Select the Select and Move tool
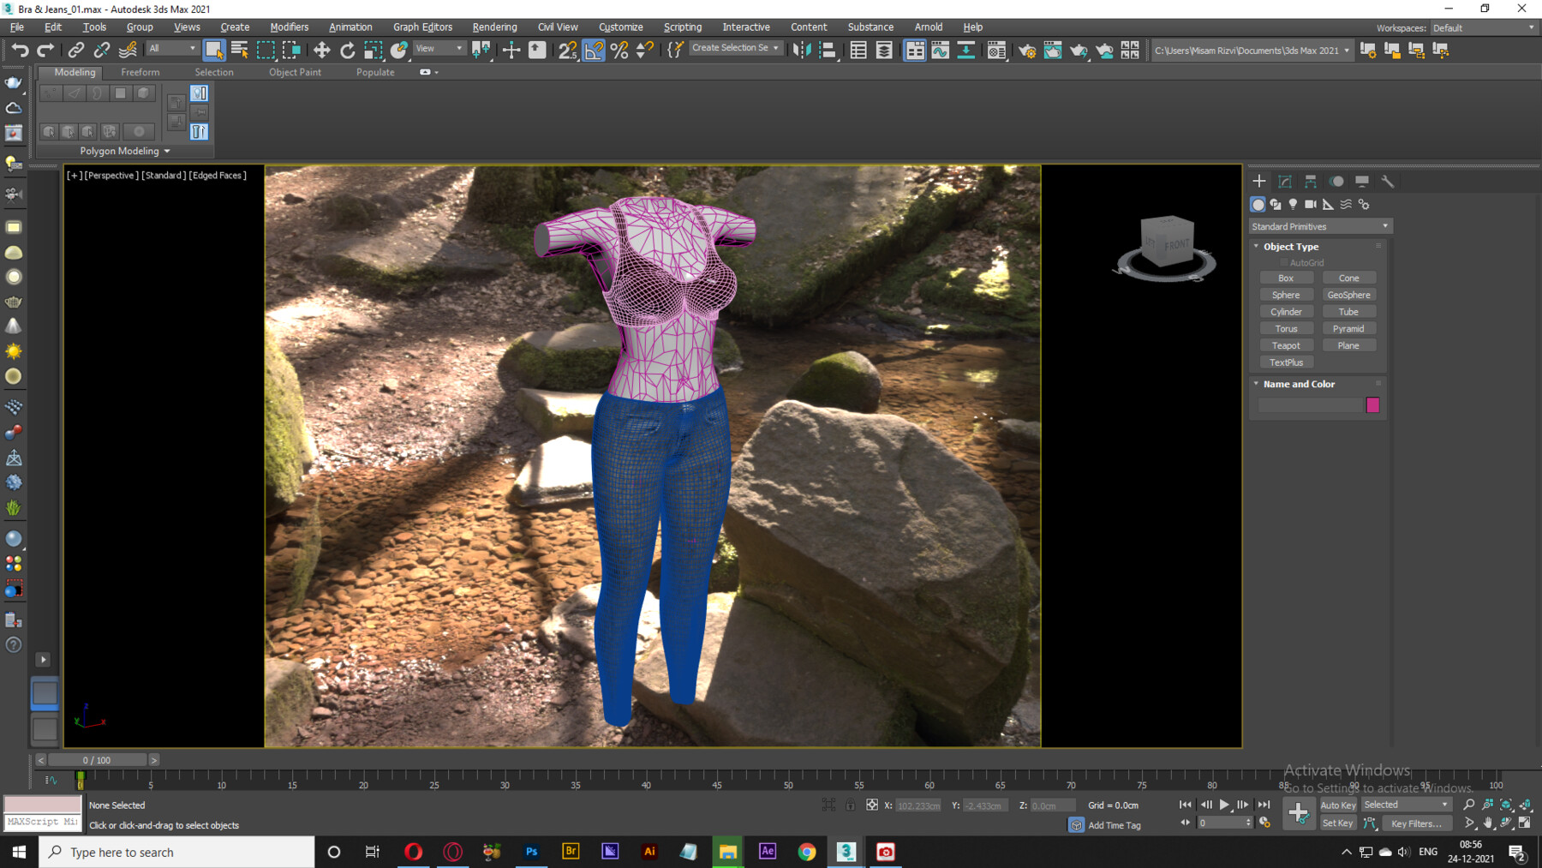Image resolution: width=1542 pixels, height=868 pixels. [x=321, y=49]
